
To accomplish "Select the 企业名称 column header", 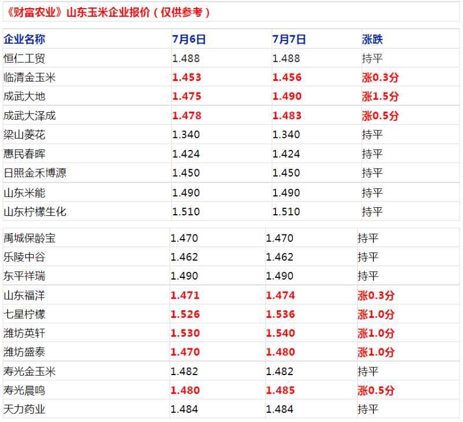I will click(x=24, y=39).
